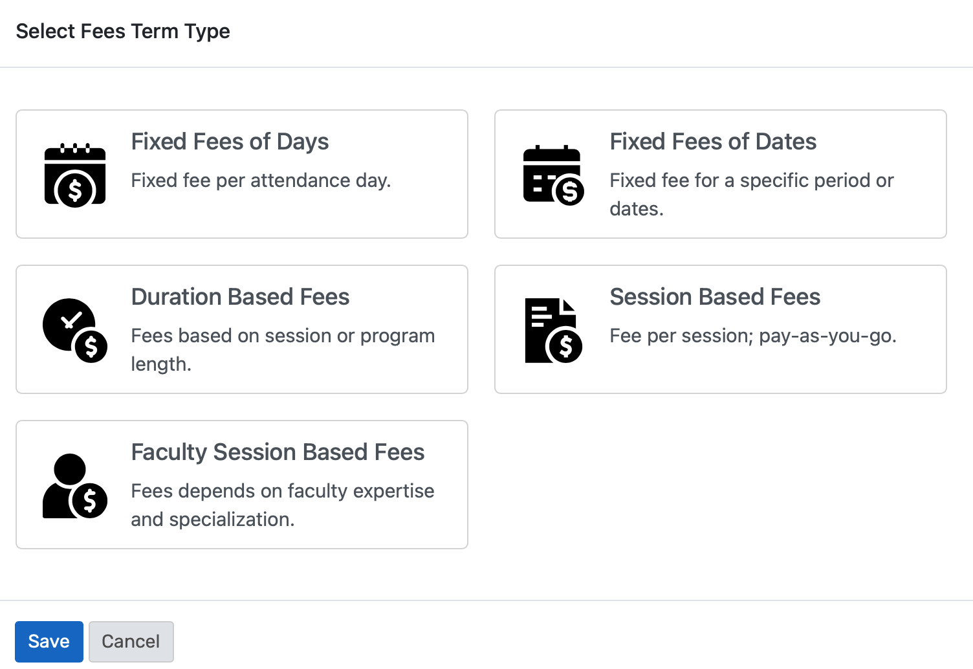Select the Fixed Fees of Dates option

[720, 173]
